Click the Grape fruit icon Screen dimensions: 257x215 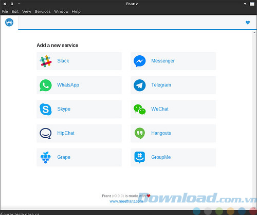point(46,157)
